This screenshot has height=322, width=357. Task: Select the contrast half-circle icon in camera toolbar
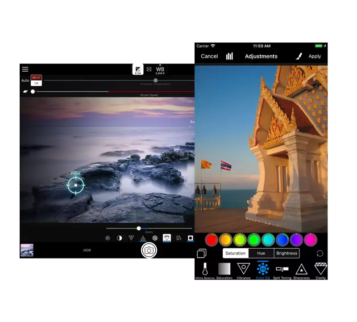coord(119,238)
